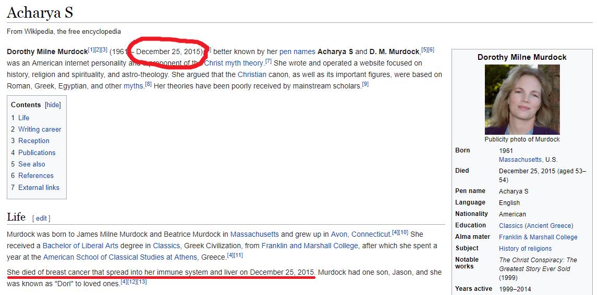Open citation [8] after myths
The image size is (598, 295).
(x=149, y=84)
